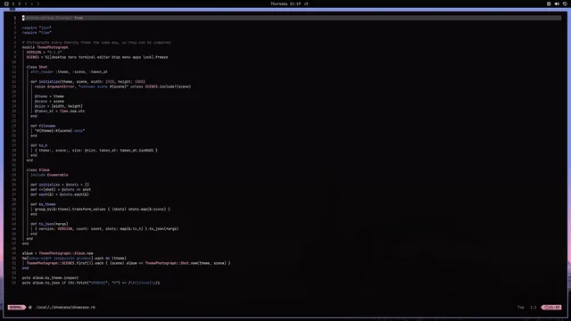Click the attr_reader line
The height and width of the screenshot is (321, 571).
point(69,72)
